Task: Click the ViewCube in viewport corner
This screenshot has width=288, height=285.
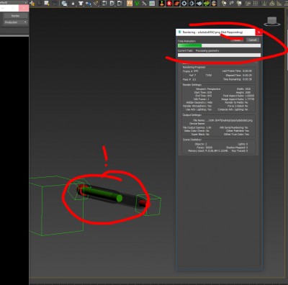Action: click(272, 22)
